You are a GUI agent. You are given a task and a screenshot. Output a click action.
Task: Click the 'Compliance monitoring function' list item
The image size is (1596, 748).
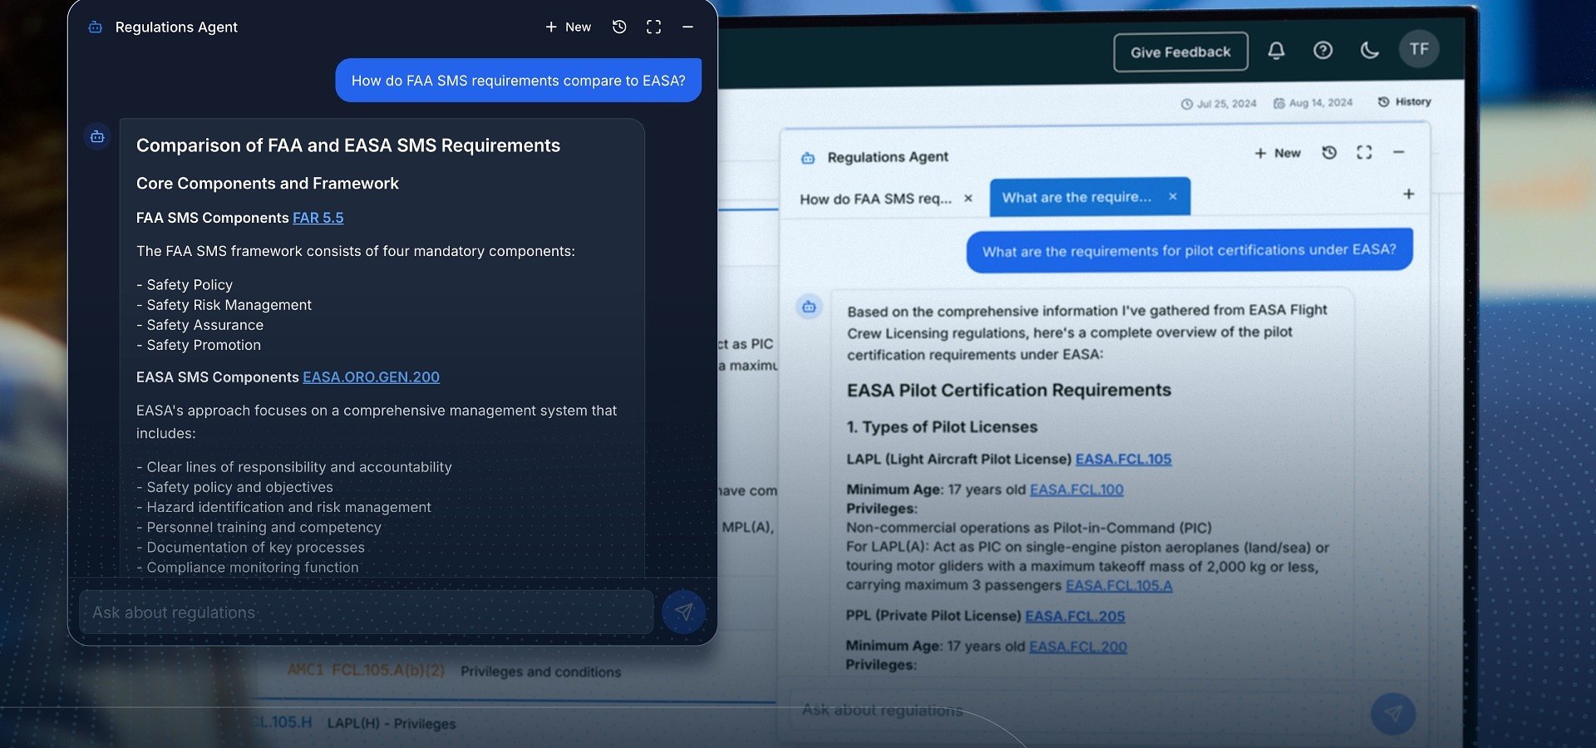pos(248,568)
